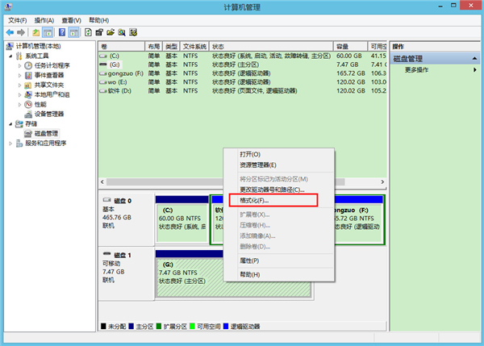
Task: Click 属性(P) in the context menu
Action: [249, 261]
